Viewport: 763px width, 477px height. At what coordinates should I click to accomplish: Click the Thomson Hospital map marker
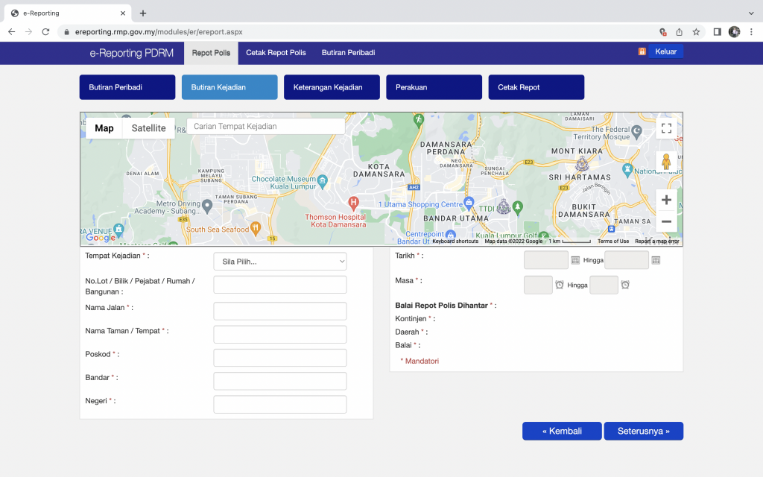[x=353, y=203]
